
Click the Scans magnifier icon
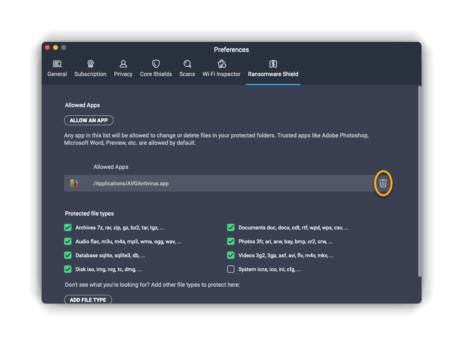pyautogui.click(x=187, y=64)
